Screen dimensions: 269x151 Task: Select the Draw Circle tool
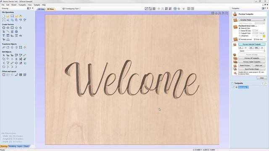click(4, 28)
